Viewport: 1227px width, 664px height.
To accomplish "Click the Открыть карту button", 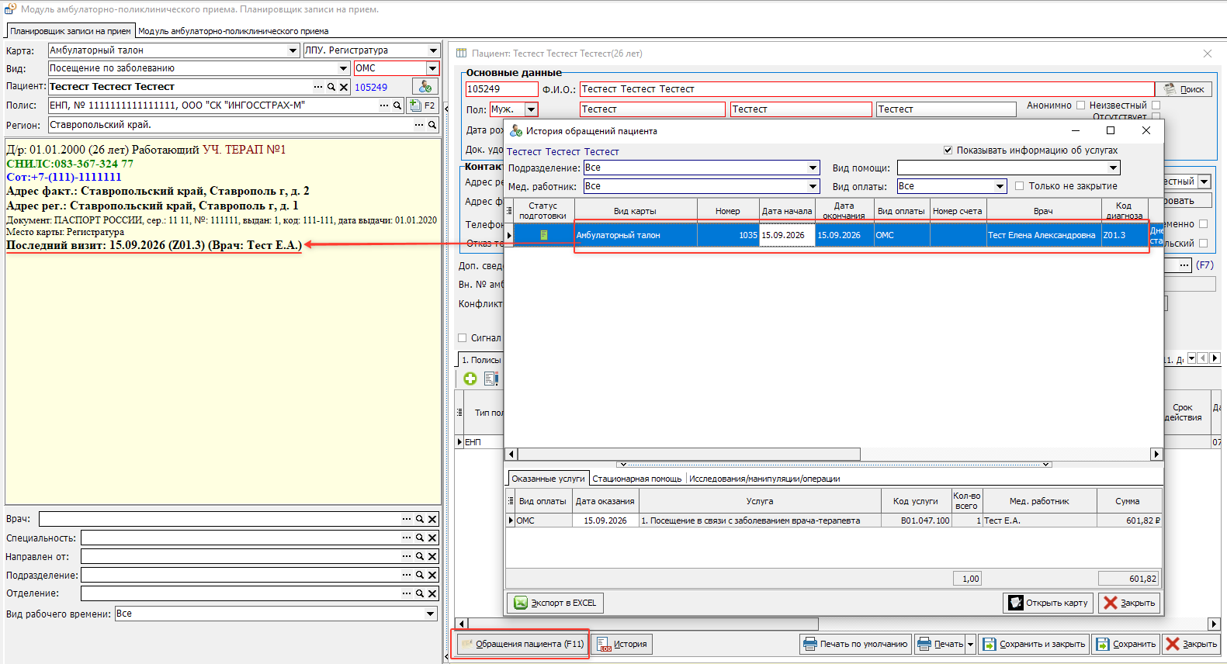I will click(x=1049, y=603).
